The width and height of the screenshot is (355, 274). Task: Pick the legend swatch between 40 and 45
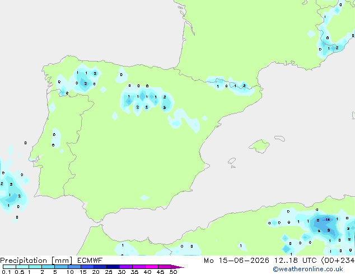[x=152, y=267]
